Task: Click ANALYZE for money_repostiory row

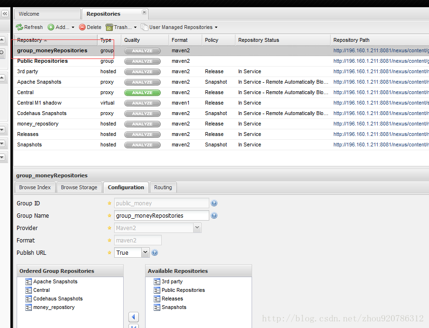Action: click(x=142, y=124)
